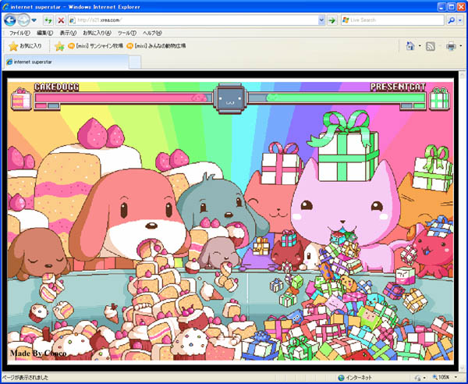Select the internet superstar tab
Screen dimensions: 468x384
click(x=66, y=62)
